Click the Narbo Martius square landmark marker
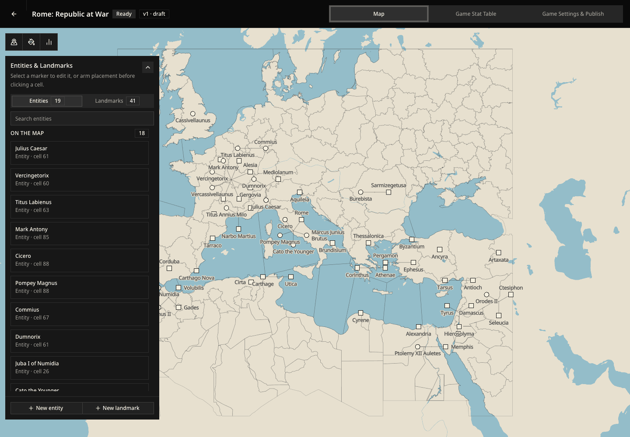630x437 pixels. [x=238, y=229]
